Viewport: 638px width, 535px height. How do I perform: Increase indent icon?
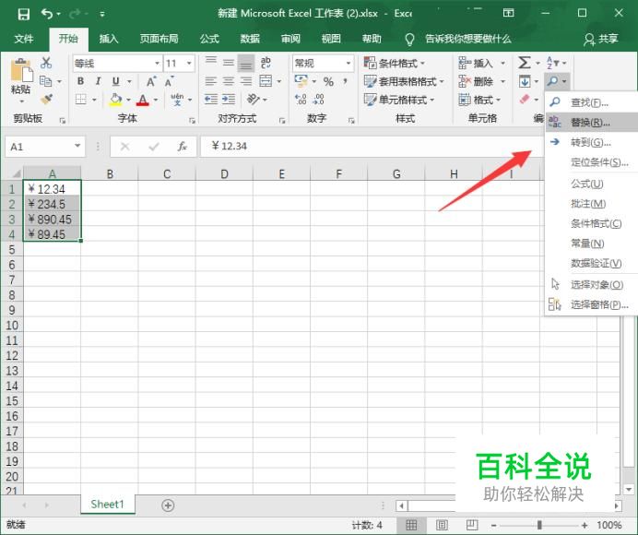click(229, 99)
